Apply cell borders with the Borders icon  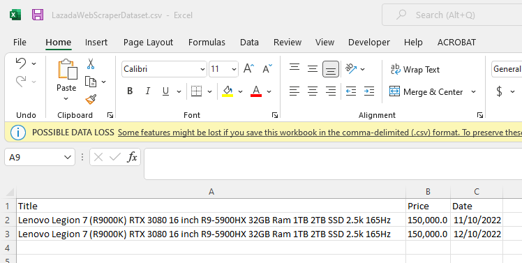tap(196, 91)
